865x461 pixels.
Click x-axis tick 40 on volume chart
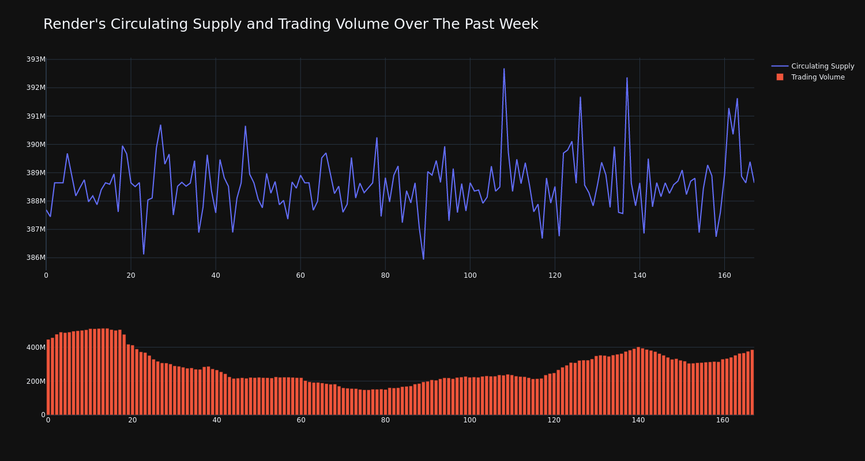tap(217, 420)
